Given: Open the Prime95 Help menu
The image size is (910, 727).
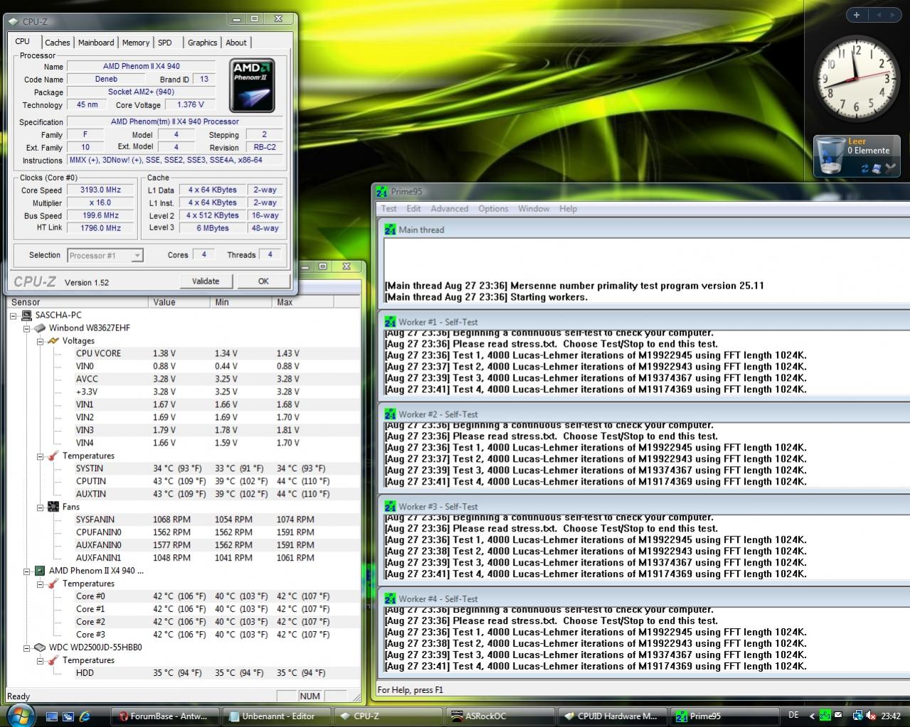Looking at the screenshot, I should point(568,209).
